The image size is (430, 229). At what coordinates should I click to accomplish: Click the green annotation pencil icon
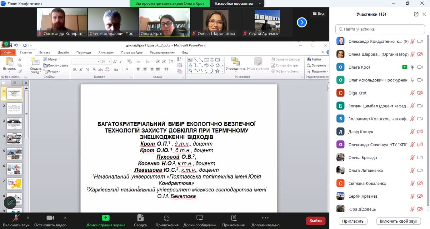click(10, 202)
